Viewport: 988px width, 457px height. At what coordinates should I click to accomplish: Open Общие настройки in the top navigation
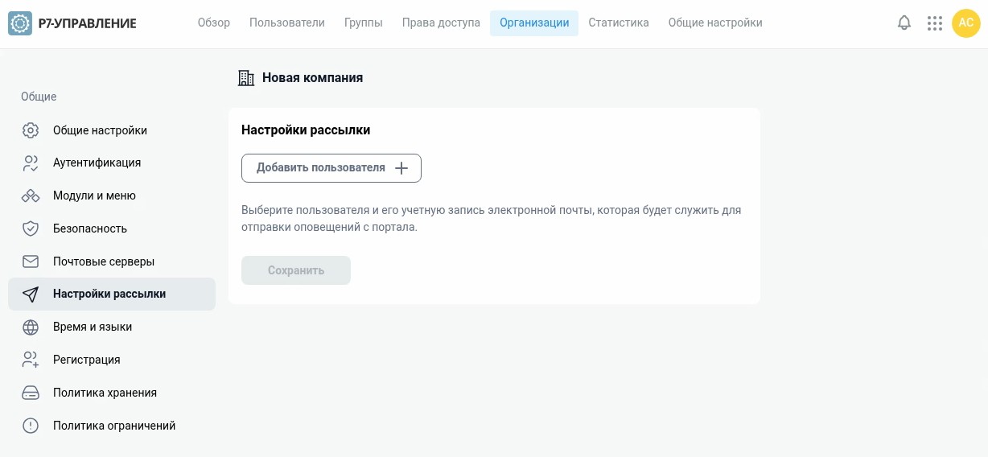(x=715, y=23)
